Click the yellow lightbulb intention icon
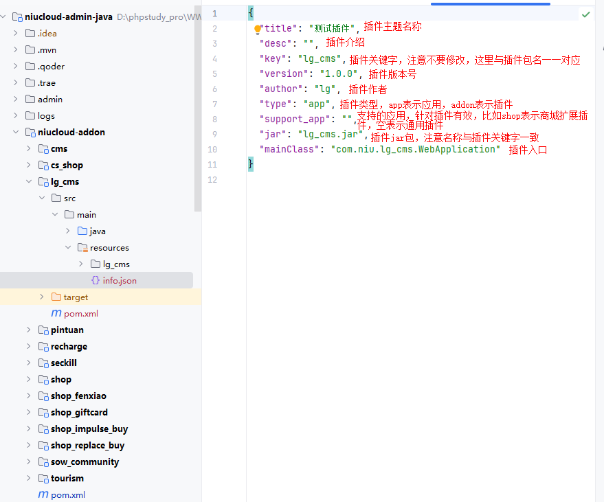 [258, 30]
